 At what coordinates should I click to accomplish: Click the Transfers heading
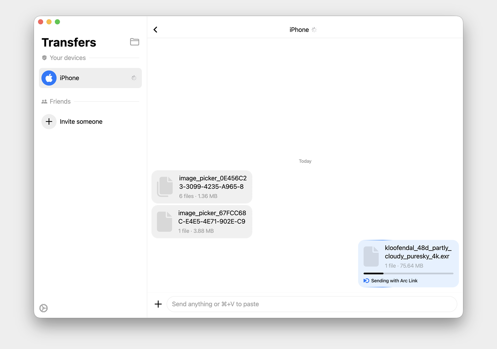tap(69, 42)
